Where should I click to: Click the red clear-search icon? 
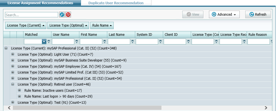(x=68, y=15)
